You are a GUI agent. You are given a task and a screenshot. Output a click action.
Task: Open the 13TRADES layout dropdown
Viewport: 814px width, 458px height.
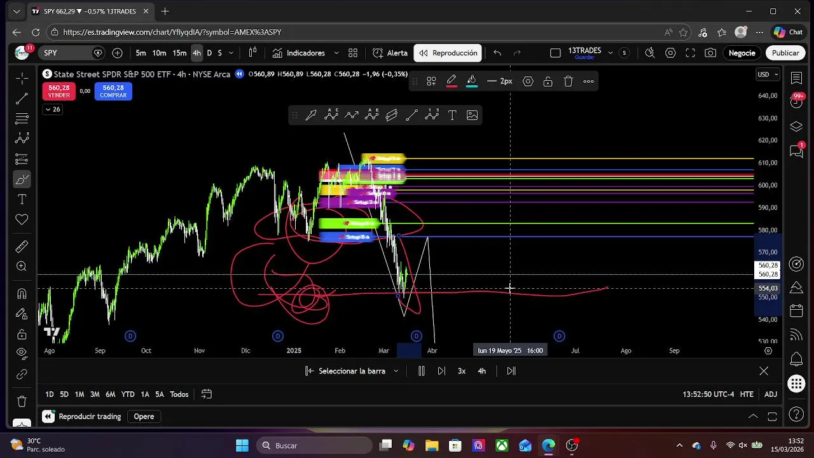(610, 53)
